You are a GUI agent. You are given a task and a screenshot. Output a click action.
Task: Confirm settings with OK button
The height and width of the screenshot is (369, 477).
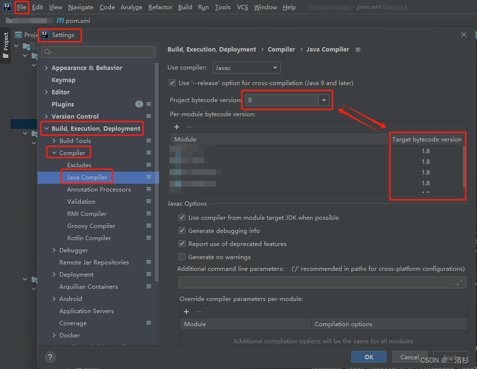369,357
